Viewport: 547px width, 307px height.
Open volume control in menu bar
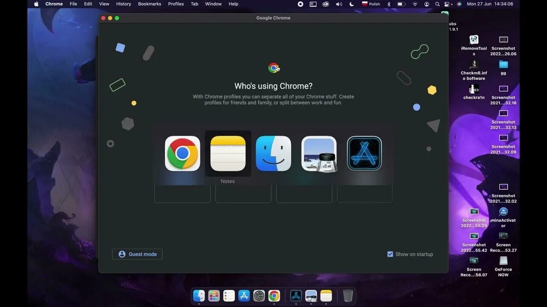339,4
